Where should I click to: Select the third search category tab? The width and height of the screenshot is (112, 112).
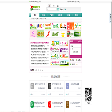coord(58,6)
